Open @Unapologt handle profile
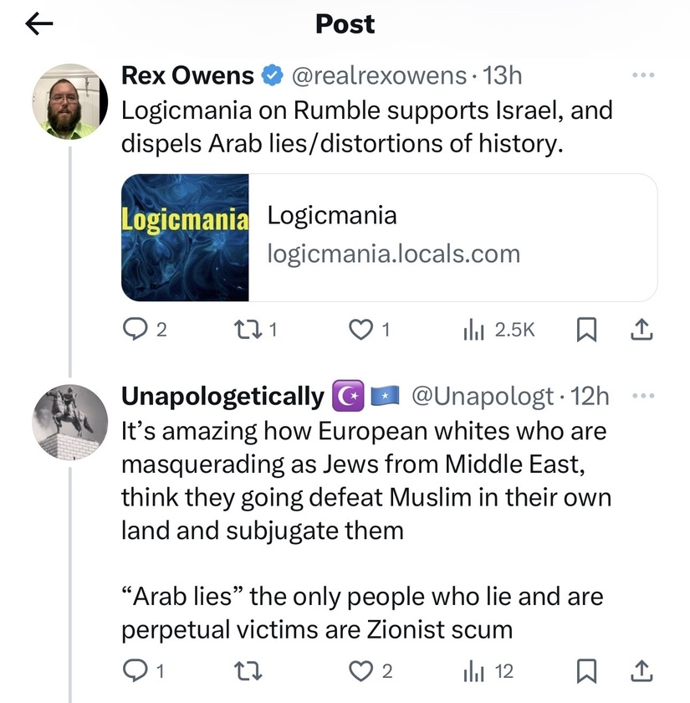 [482, 396]
